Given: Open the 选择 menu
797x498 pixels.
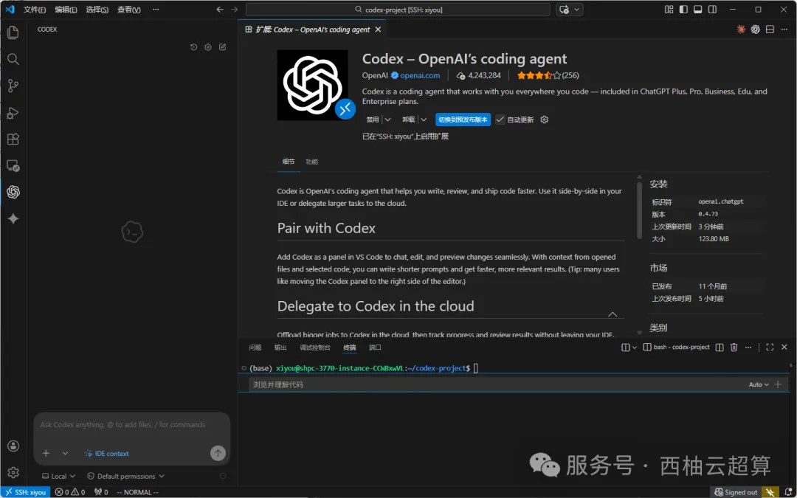Looking at the screenshot, I should tap(97, 10).
